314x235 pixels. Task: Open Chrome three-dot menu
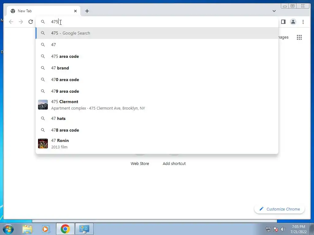[x=303, y=22]
